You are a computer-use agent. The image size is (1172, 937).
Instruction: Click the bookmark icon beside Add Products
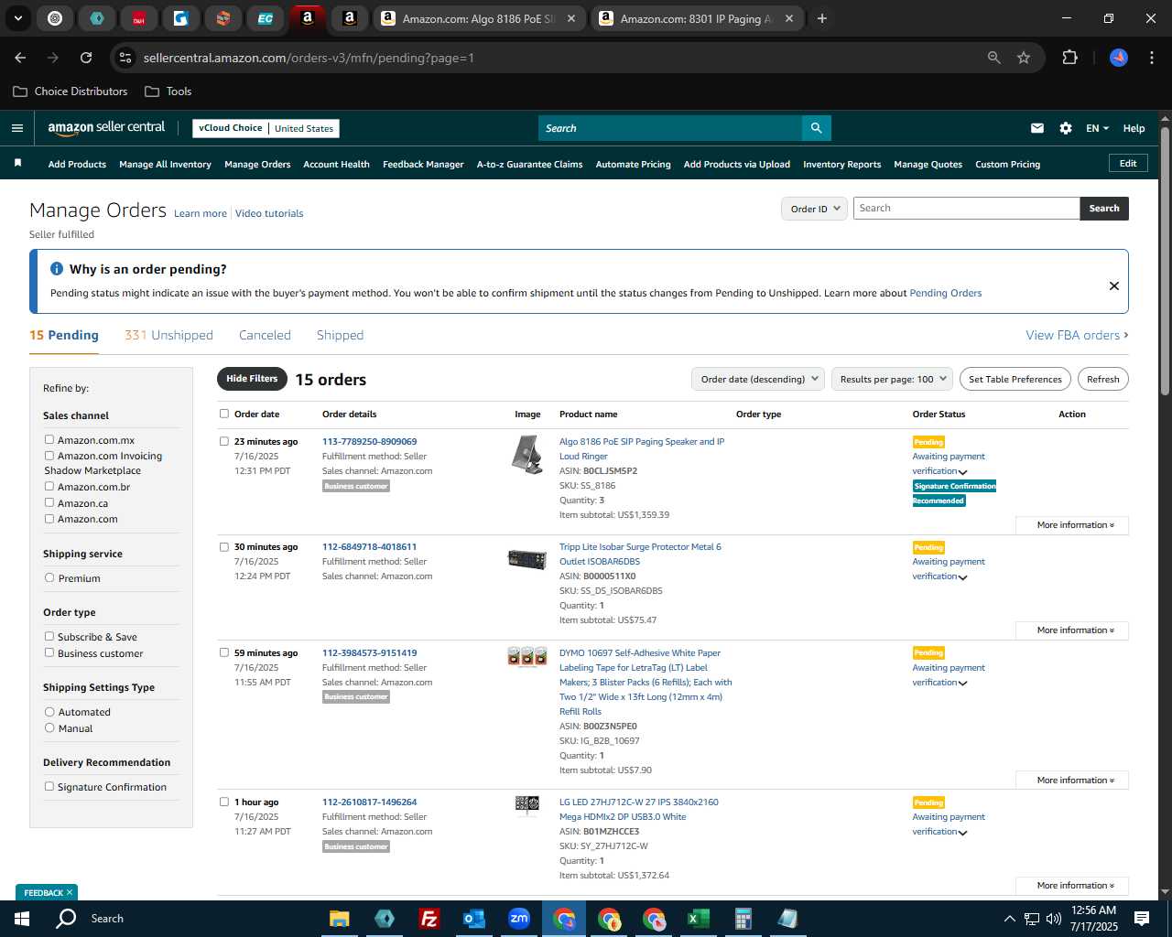click(17, 163)
